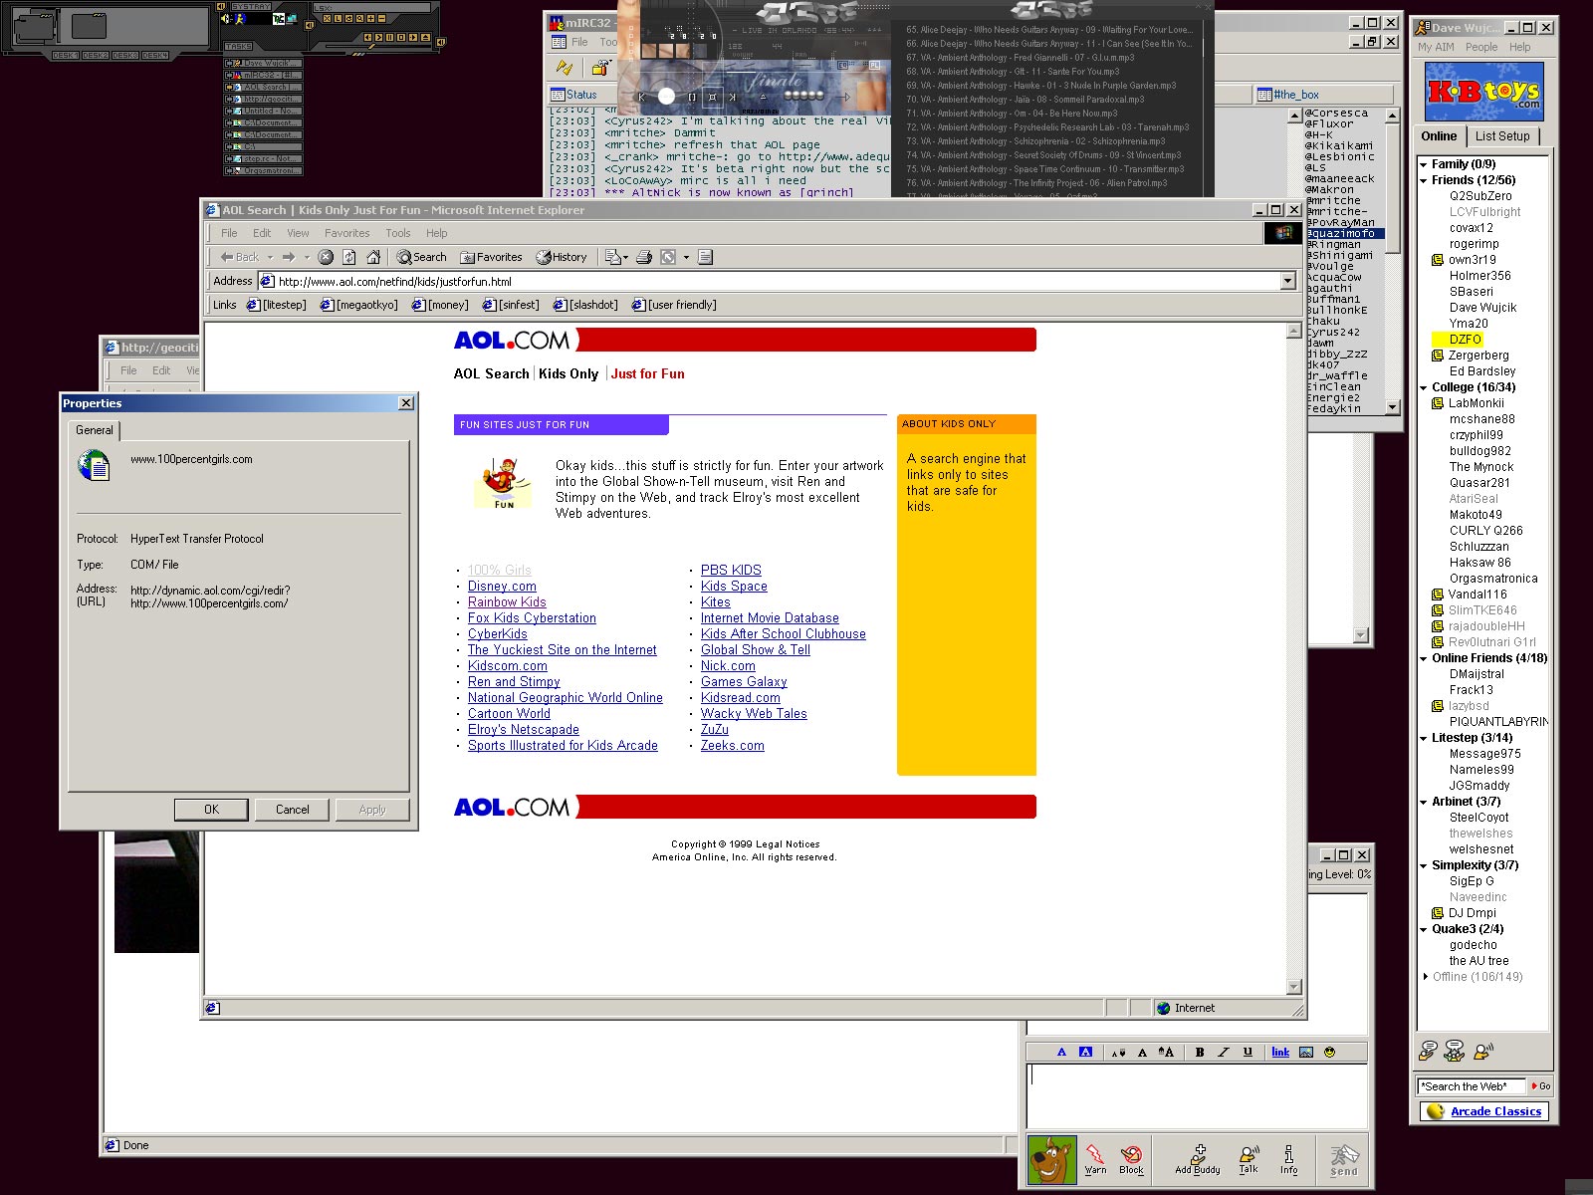Click the increase font size icon

click(x=1166, y=1052)
